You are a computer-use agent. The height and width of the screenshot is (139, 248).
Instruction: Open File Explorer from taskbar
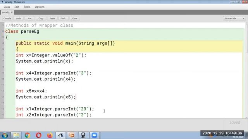tap(16, 136)
